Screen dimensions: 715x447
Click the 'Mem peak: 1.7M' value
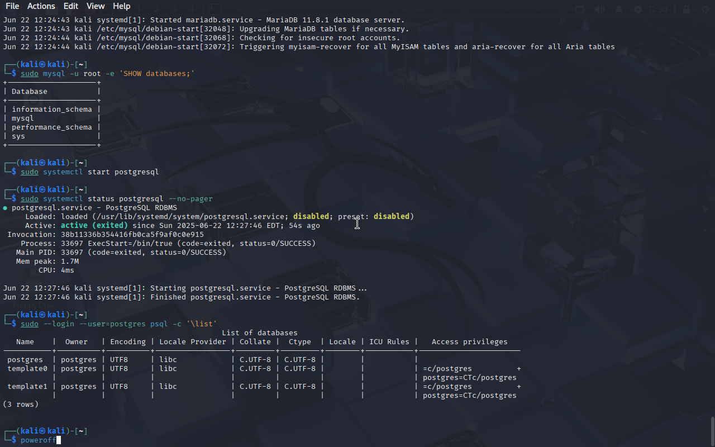47,261
